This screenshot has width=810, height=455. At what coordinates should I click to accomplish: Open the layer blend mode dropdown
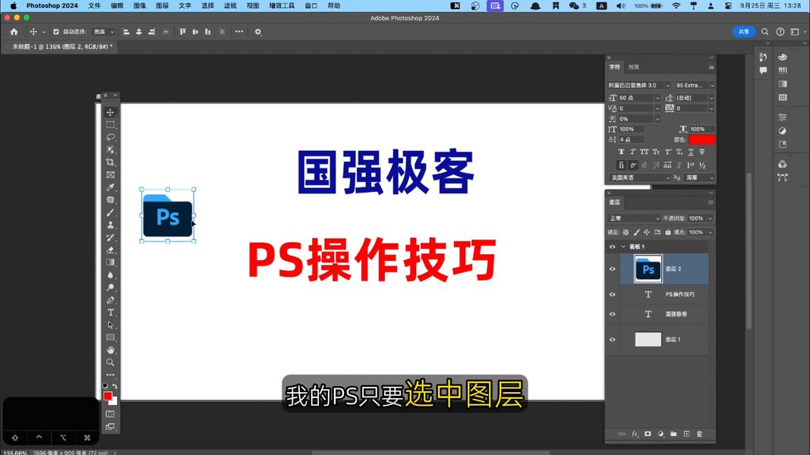pos(634,218)
